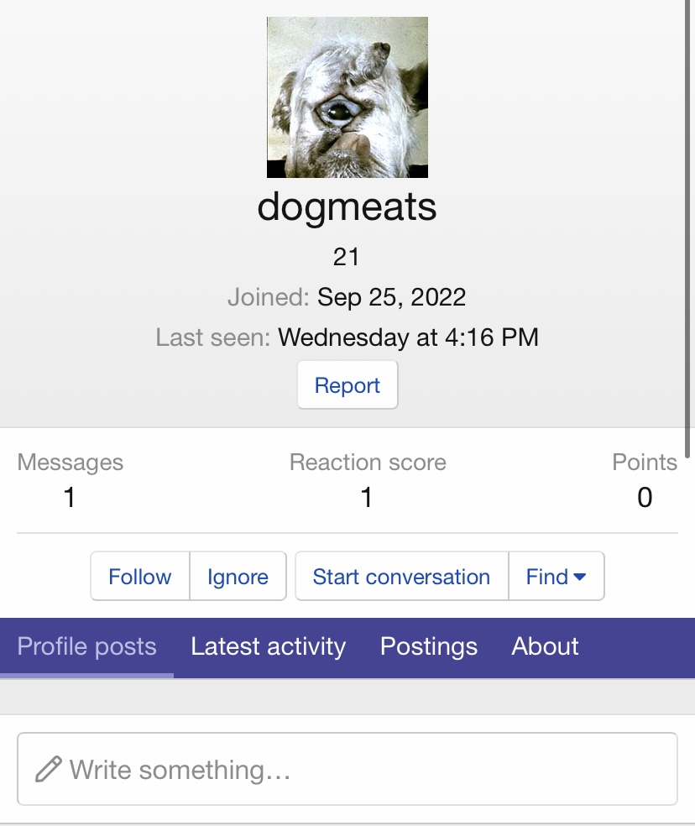Click the page scrollbar on right edge
Viewport: 695px width, 826px height.
coord(689,227)
